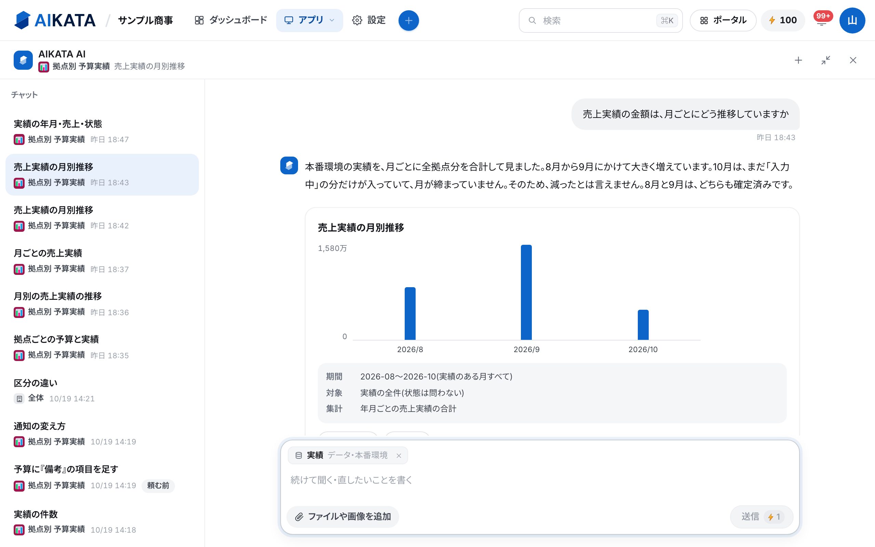The width and height of the screenshot is (875, 547).
Task: Go to the ダッシュボード tab
Action: click(231, 20)
